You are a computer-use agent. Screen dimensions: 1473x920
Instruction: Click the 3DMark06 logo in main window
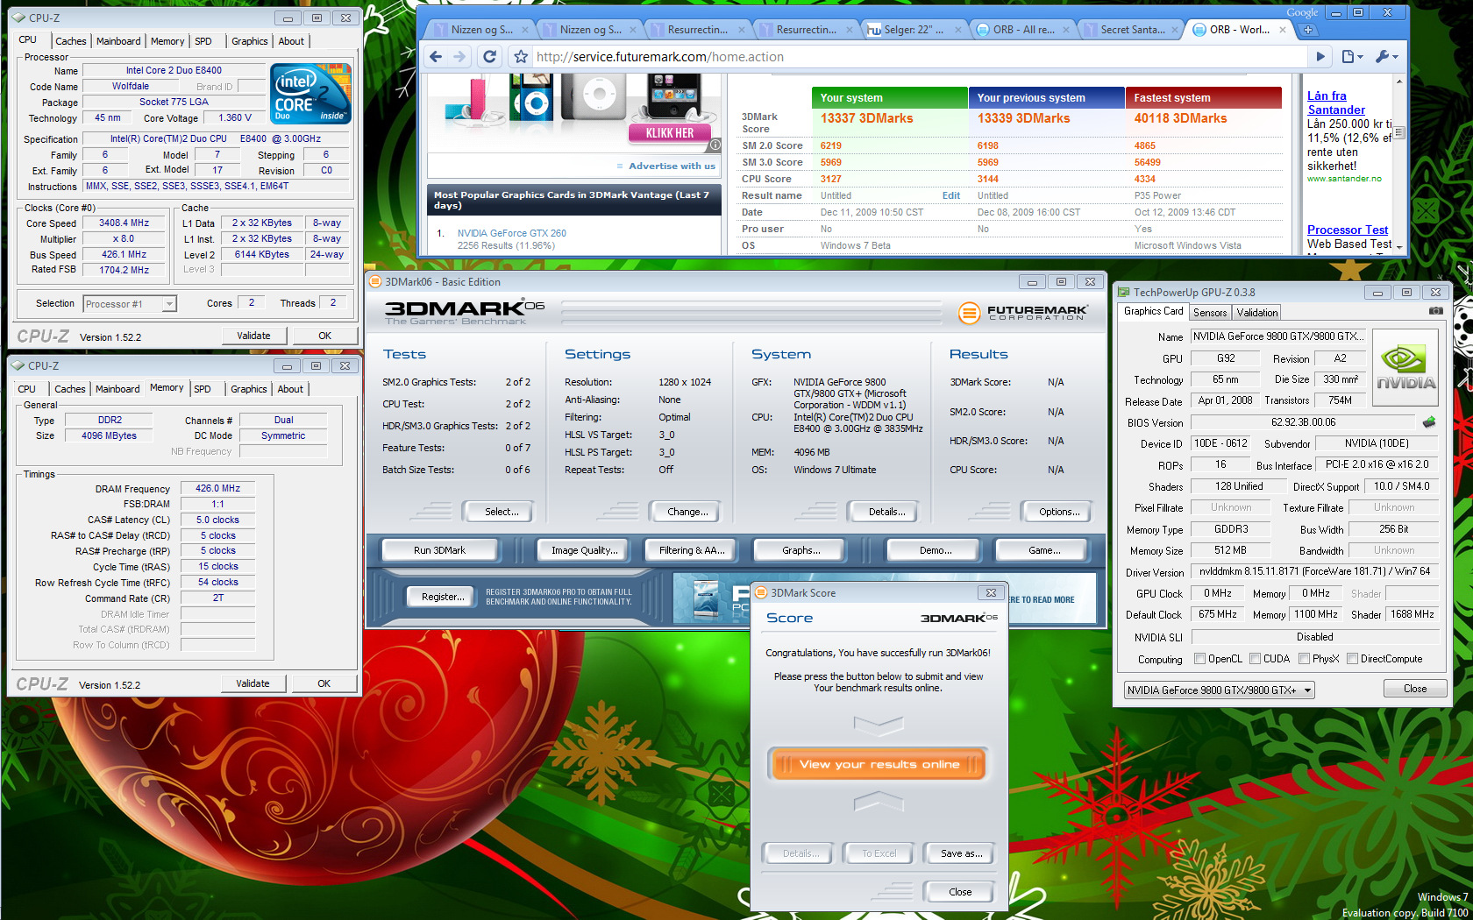464,312
